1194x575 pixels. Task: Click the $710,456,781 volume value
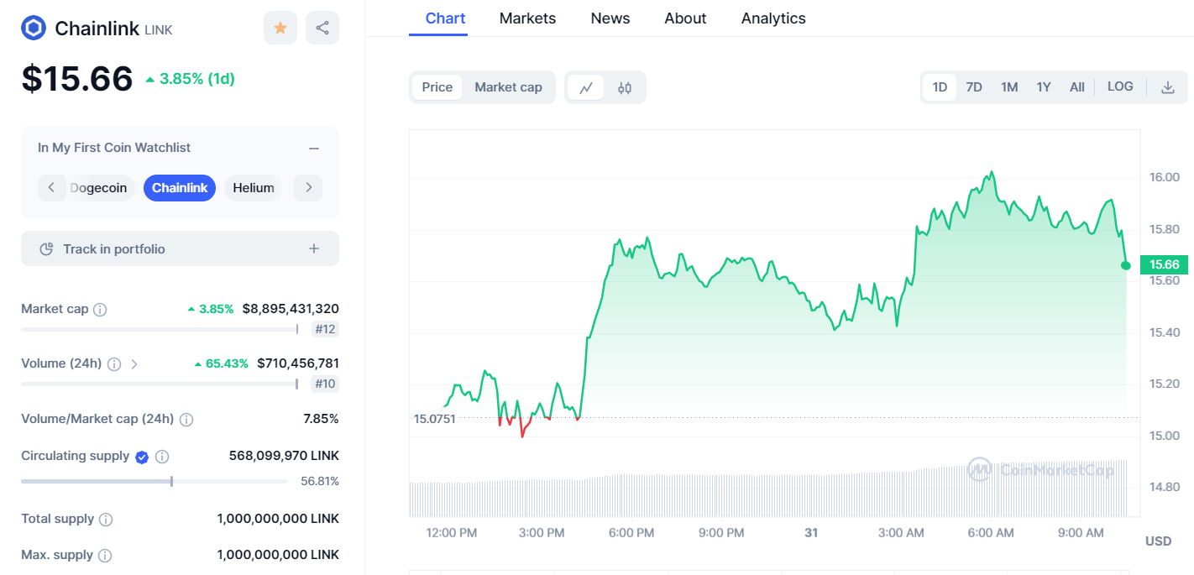(298, 363)
